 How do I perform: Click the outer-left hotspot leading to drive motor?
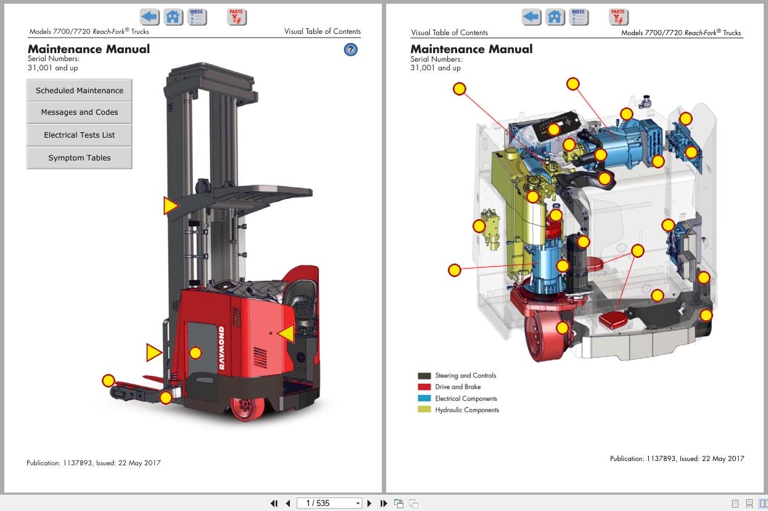[x=455, y=270]
